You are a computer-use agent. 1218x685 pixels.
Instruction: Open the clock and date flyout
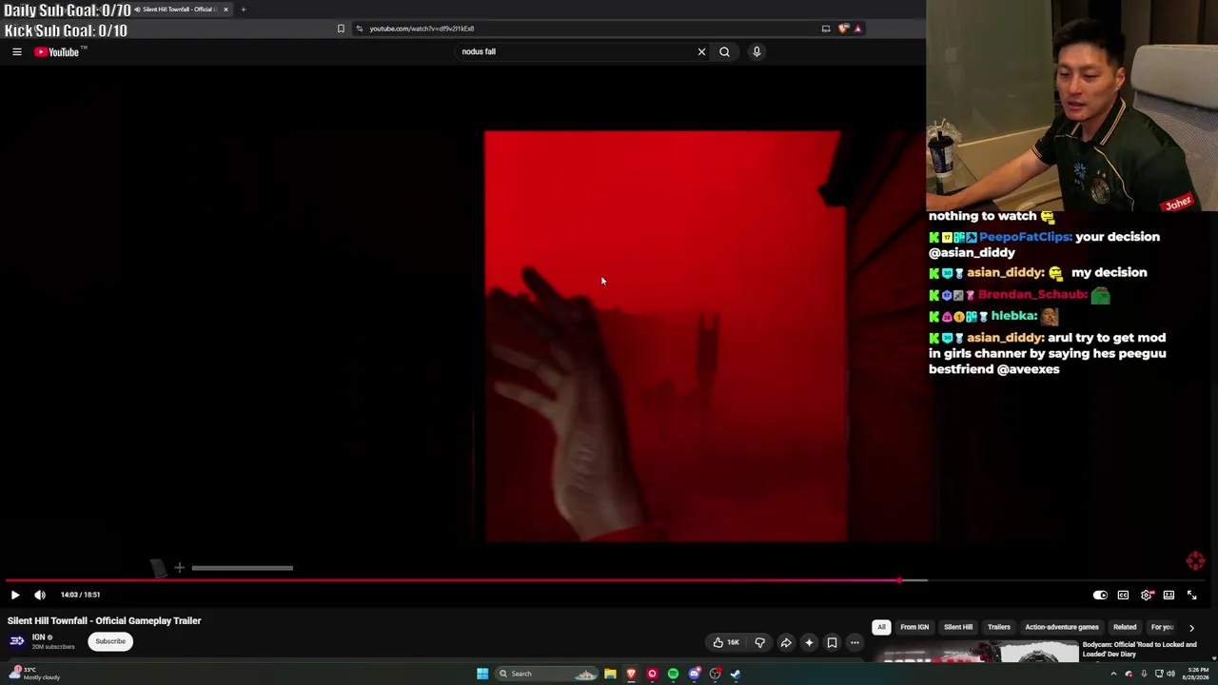1195,674
